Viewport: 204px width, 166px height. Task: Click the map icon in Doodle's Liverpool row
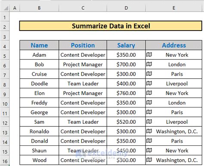tap(149, 83)
